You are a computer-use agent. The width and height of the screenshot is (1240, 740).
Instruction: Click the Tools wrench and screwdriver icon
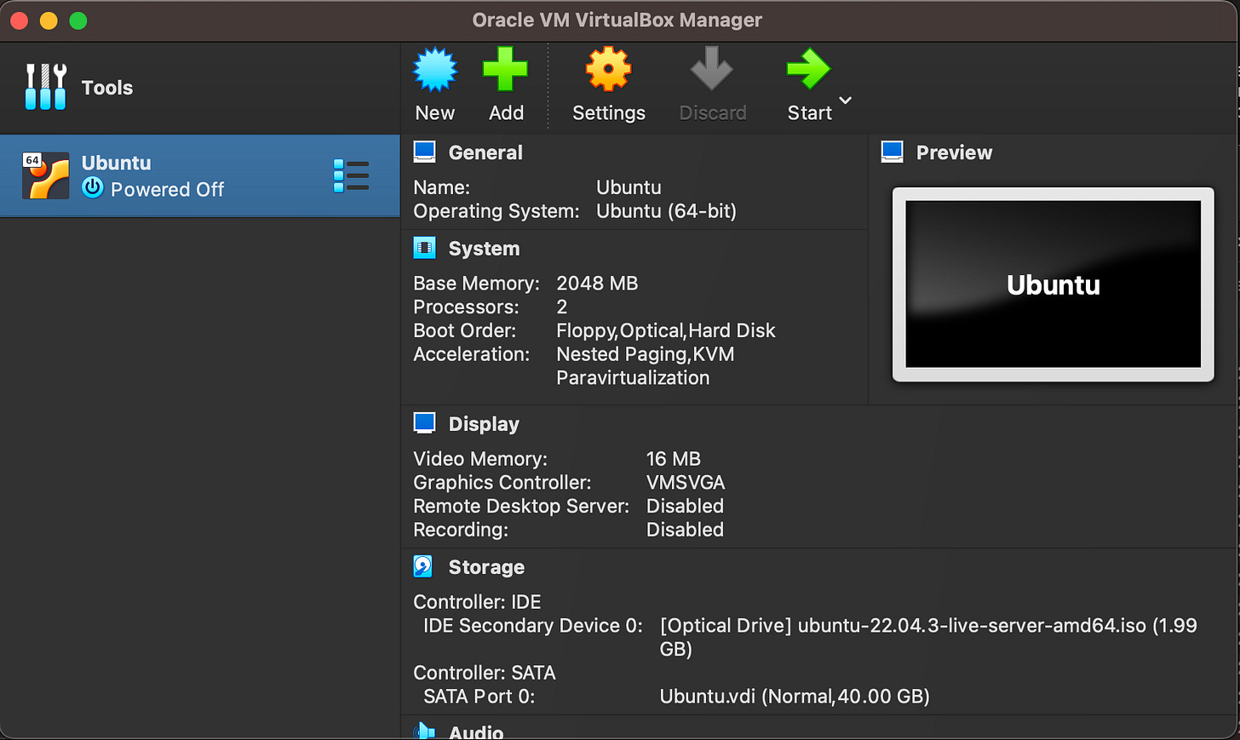coord(46,87)
